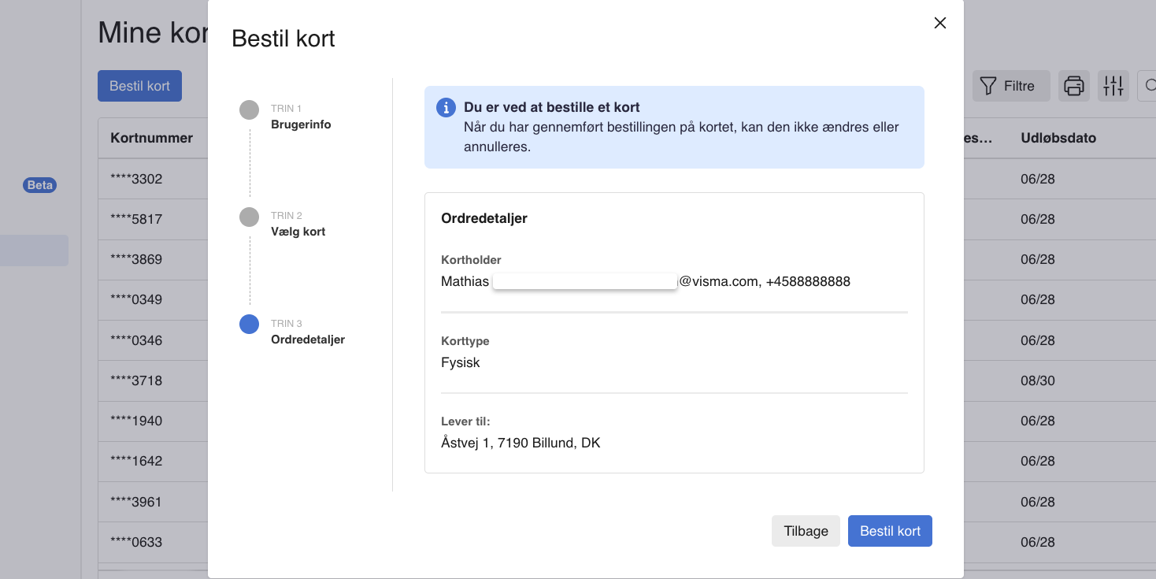Close the Bestil kort dialog with X
Screen dimensions: 1156x579
tap(939, 23)
